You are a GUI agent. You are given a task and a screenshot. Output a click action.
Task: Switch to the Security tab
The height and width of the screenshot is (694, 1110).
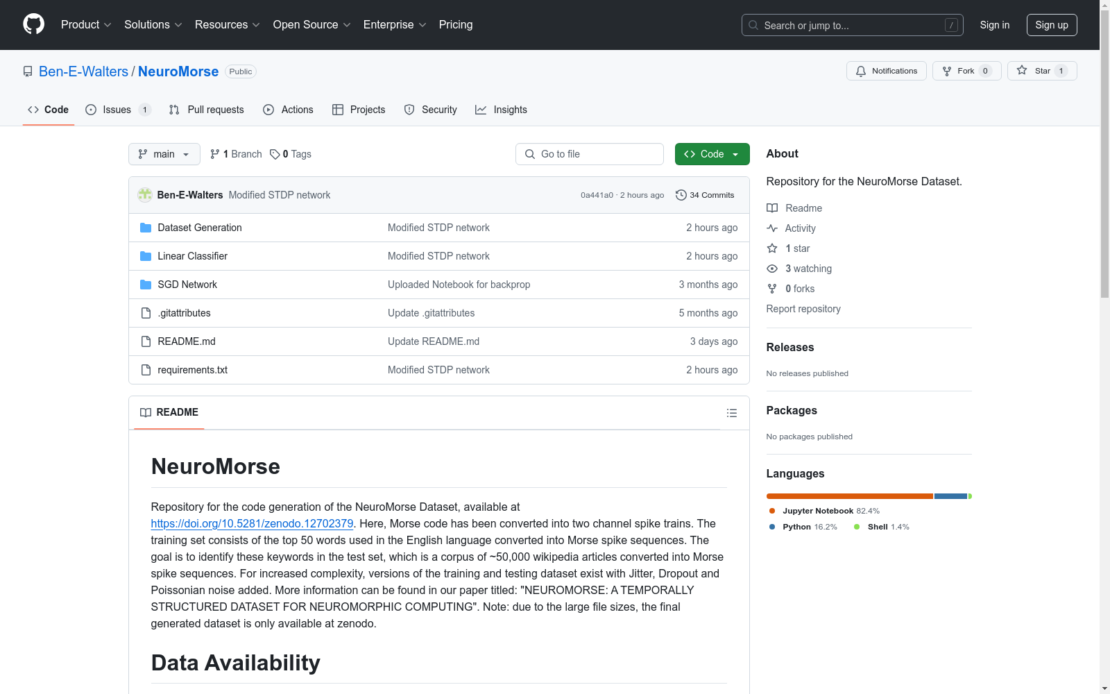431,110
